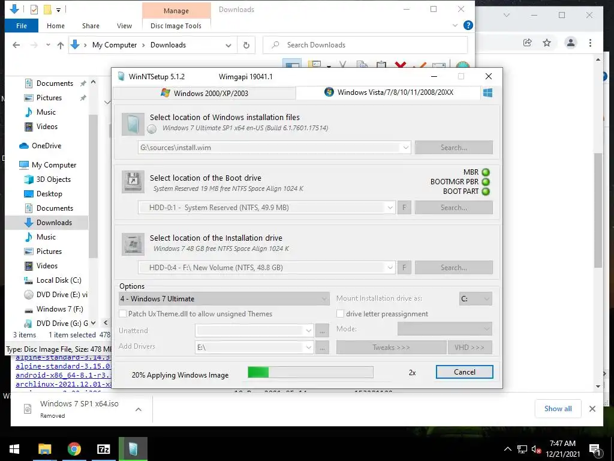Open the Mount Installation drive letter dropdown
This screenshot has width=614, height=461.
(475, 299)
